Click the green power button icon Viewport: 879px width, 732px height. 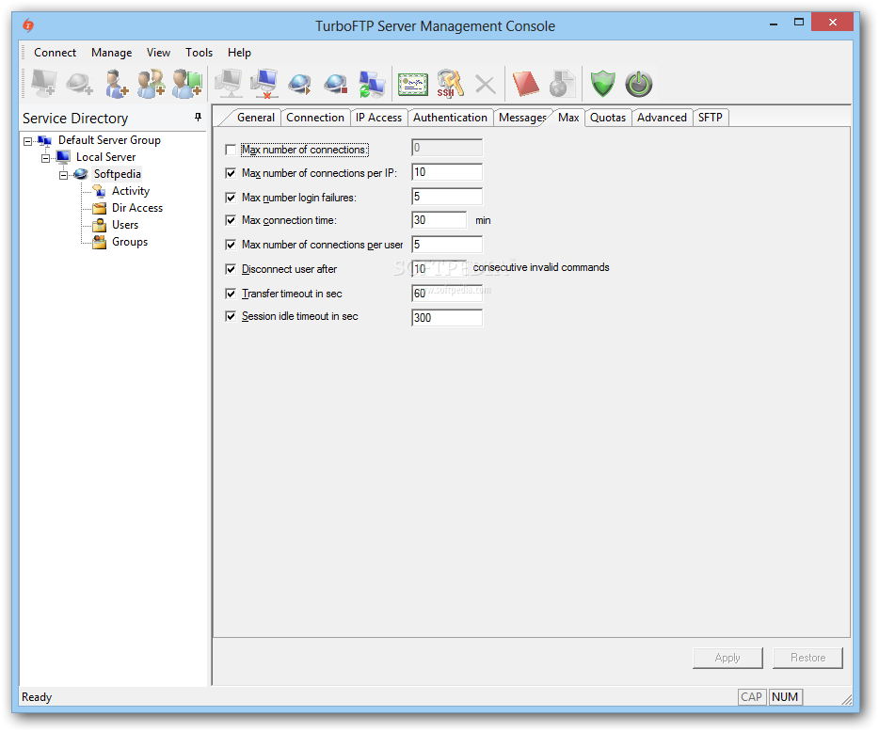(639, 84)
